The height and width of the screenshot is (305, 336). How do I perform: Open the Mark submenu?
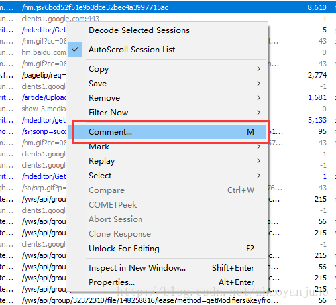click(x=99, y=147)
